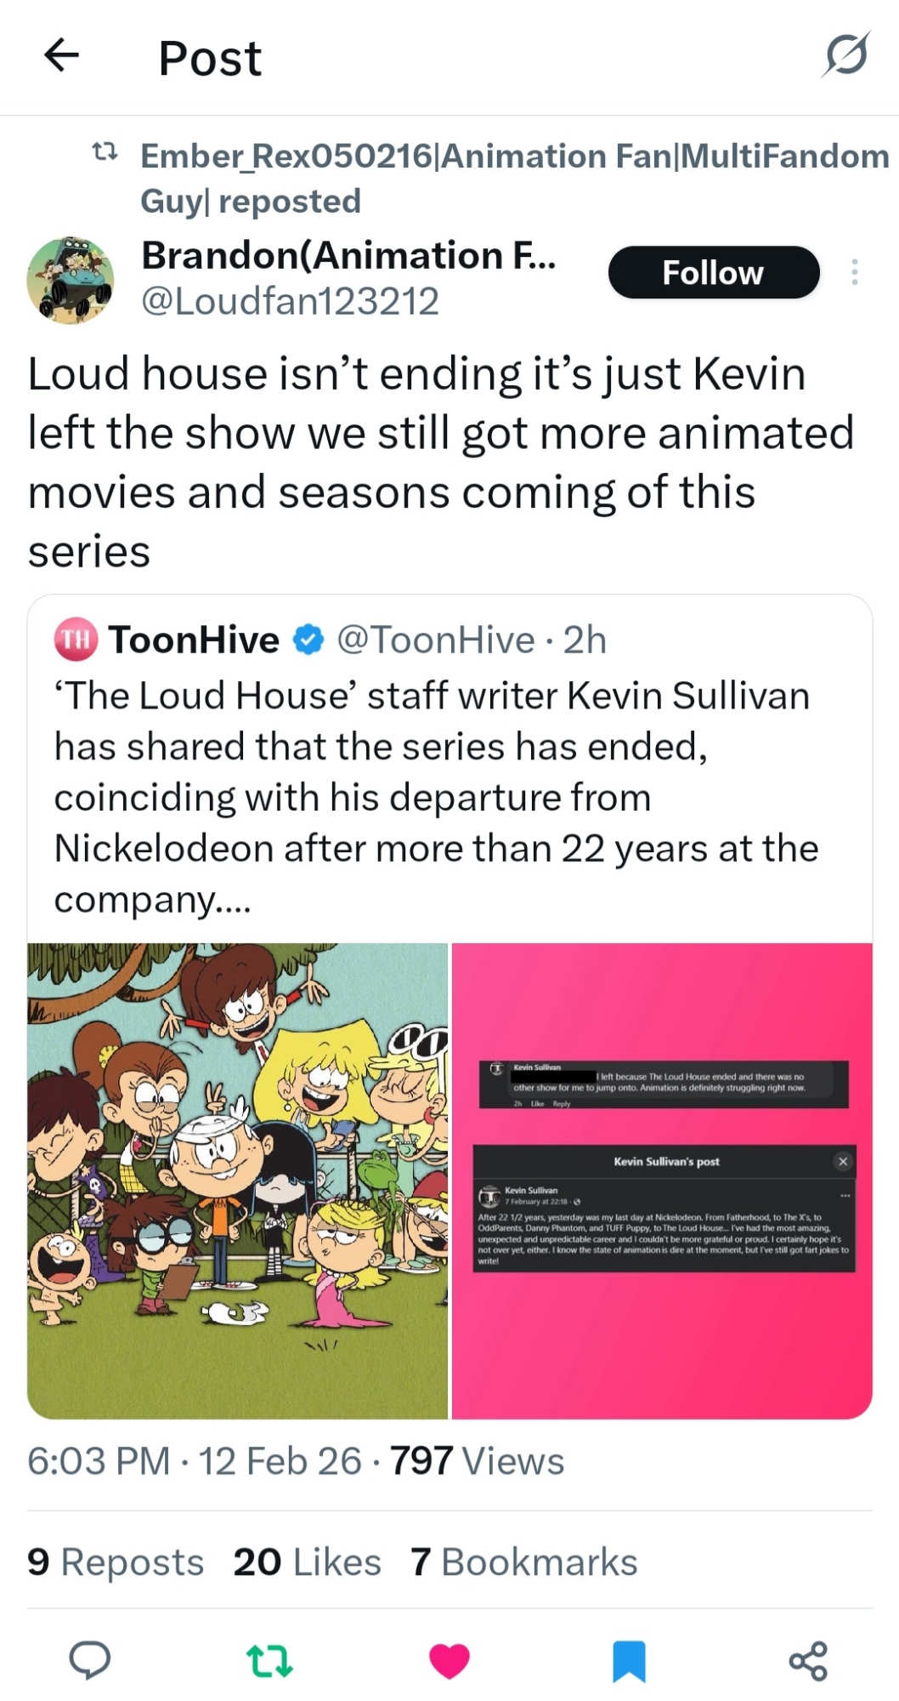Screen dimensions: 899x1701
Task: Unlike the post with heart icon
Action: click(x=449, y=1659)
